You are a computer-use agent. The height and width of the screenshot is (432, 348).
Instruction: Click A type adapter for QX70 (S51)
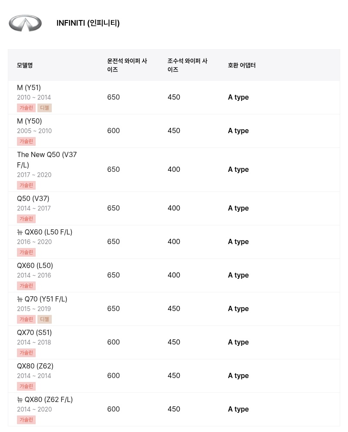[238, 342]
